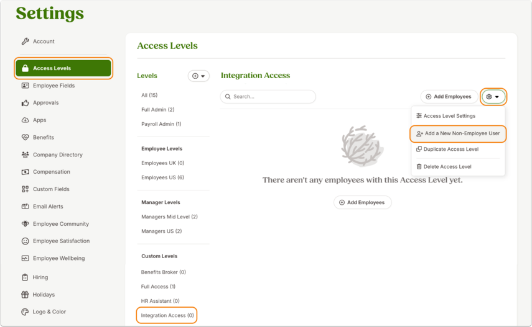Go to Approvals settings
Viewport: 532px width, 327px height.
[45, 102]
